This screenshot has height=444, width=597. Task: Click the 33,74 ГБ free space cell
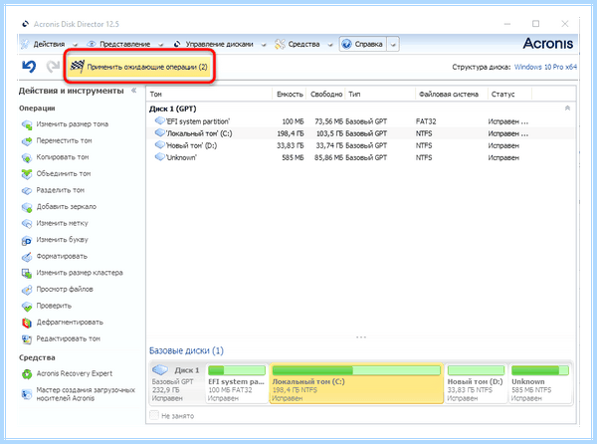(329, 145)
